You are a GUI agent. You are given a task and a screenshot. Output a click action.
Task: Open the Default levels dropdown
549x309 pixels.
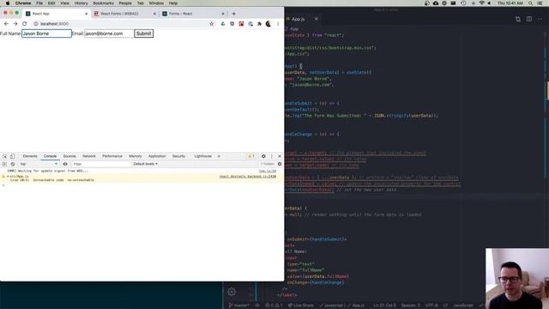click(x=145, y=164)
